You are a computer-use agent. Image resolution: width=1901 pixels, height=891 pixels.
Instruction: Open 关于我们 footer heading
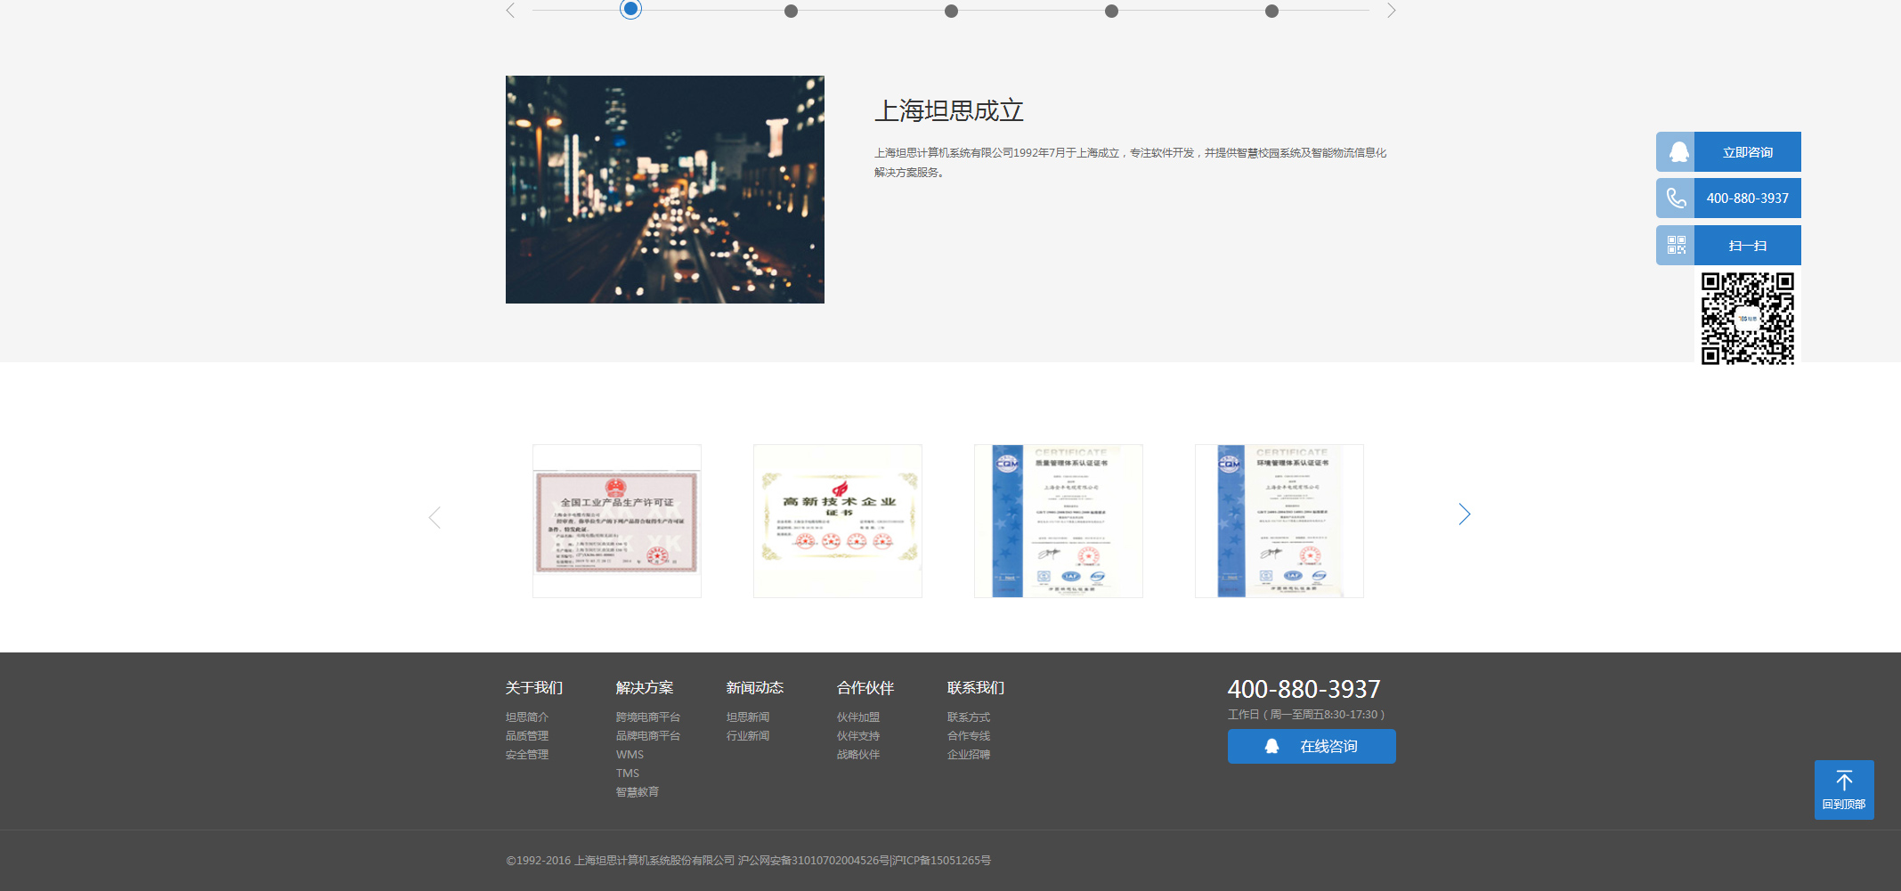534,688
